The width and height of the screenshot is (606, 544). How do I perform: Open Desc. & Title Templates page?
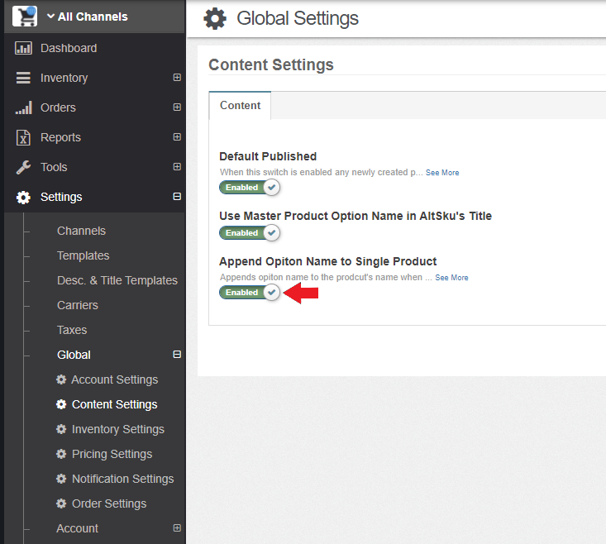pyautogui.click(x=117, y=280)
